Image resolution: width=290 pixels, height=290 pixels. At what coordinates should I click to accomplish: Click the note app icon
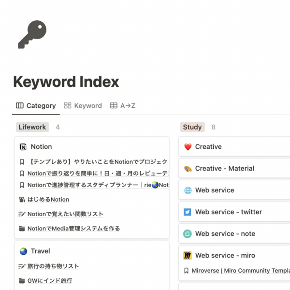click(x=188, y=234)
